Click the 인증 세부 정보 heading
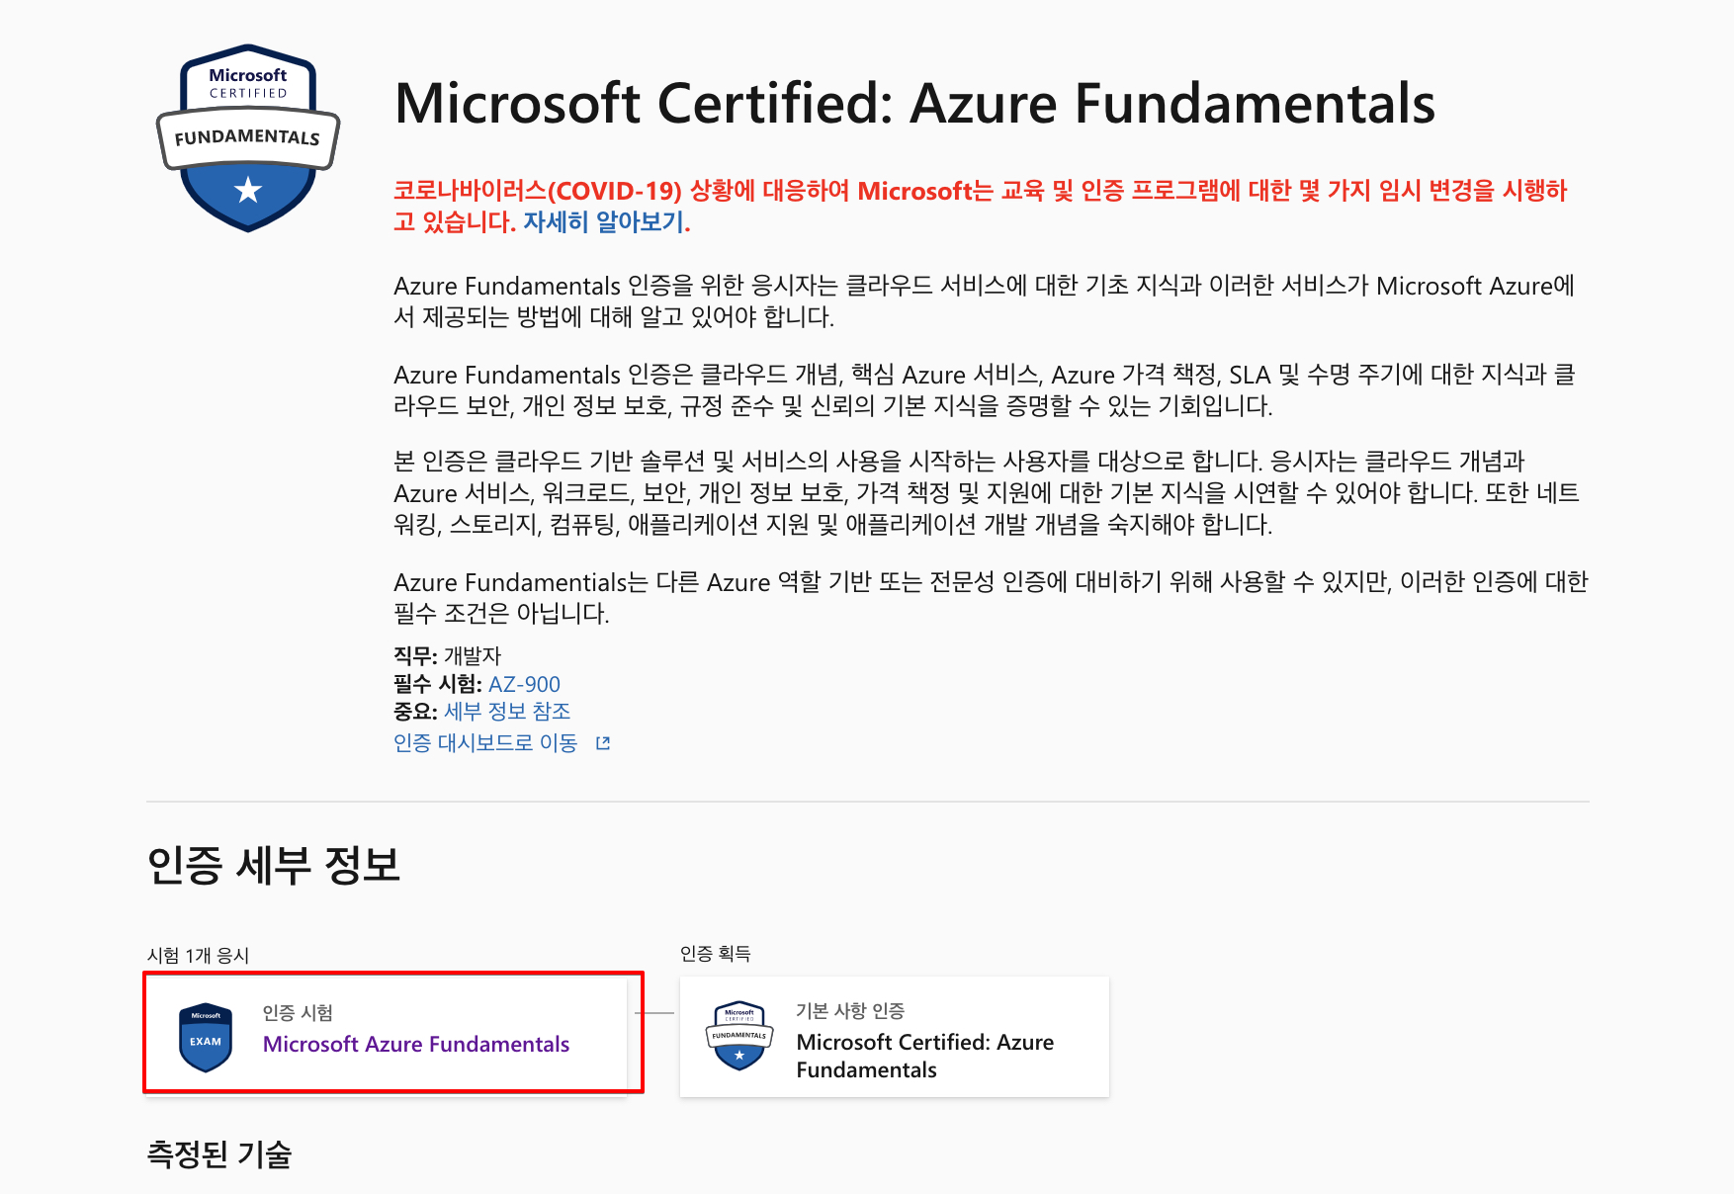Viewport: 1734px width, 1194px height. 274,865
